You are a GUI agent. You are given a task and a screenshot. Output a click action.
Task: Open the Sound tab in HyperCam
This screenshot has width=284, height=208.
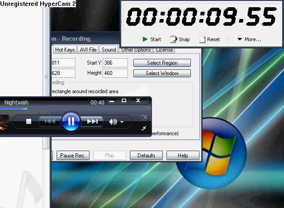(x=109, y=50)
